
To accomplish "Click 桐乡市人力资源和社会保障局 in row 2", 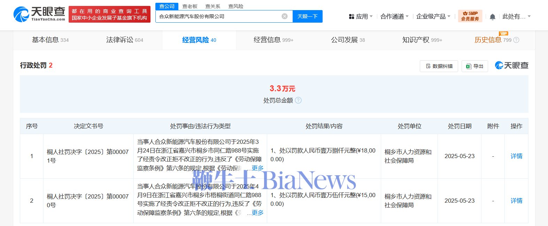I will tap(408, 201).
